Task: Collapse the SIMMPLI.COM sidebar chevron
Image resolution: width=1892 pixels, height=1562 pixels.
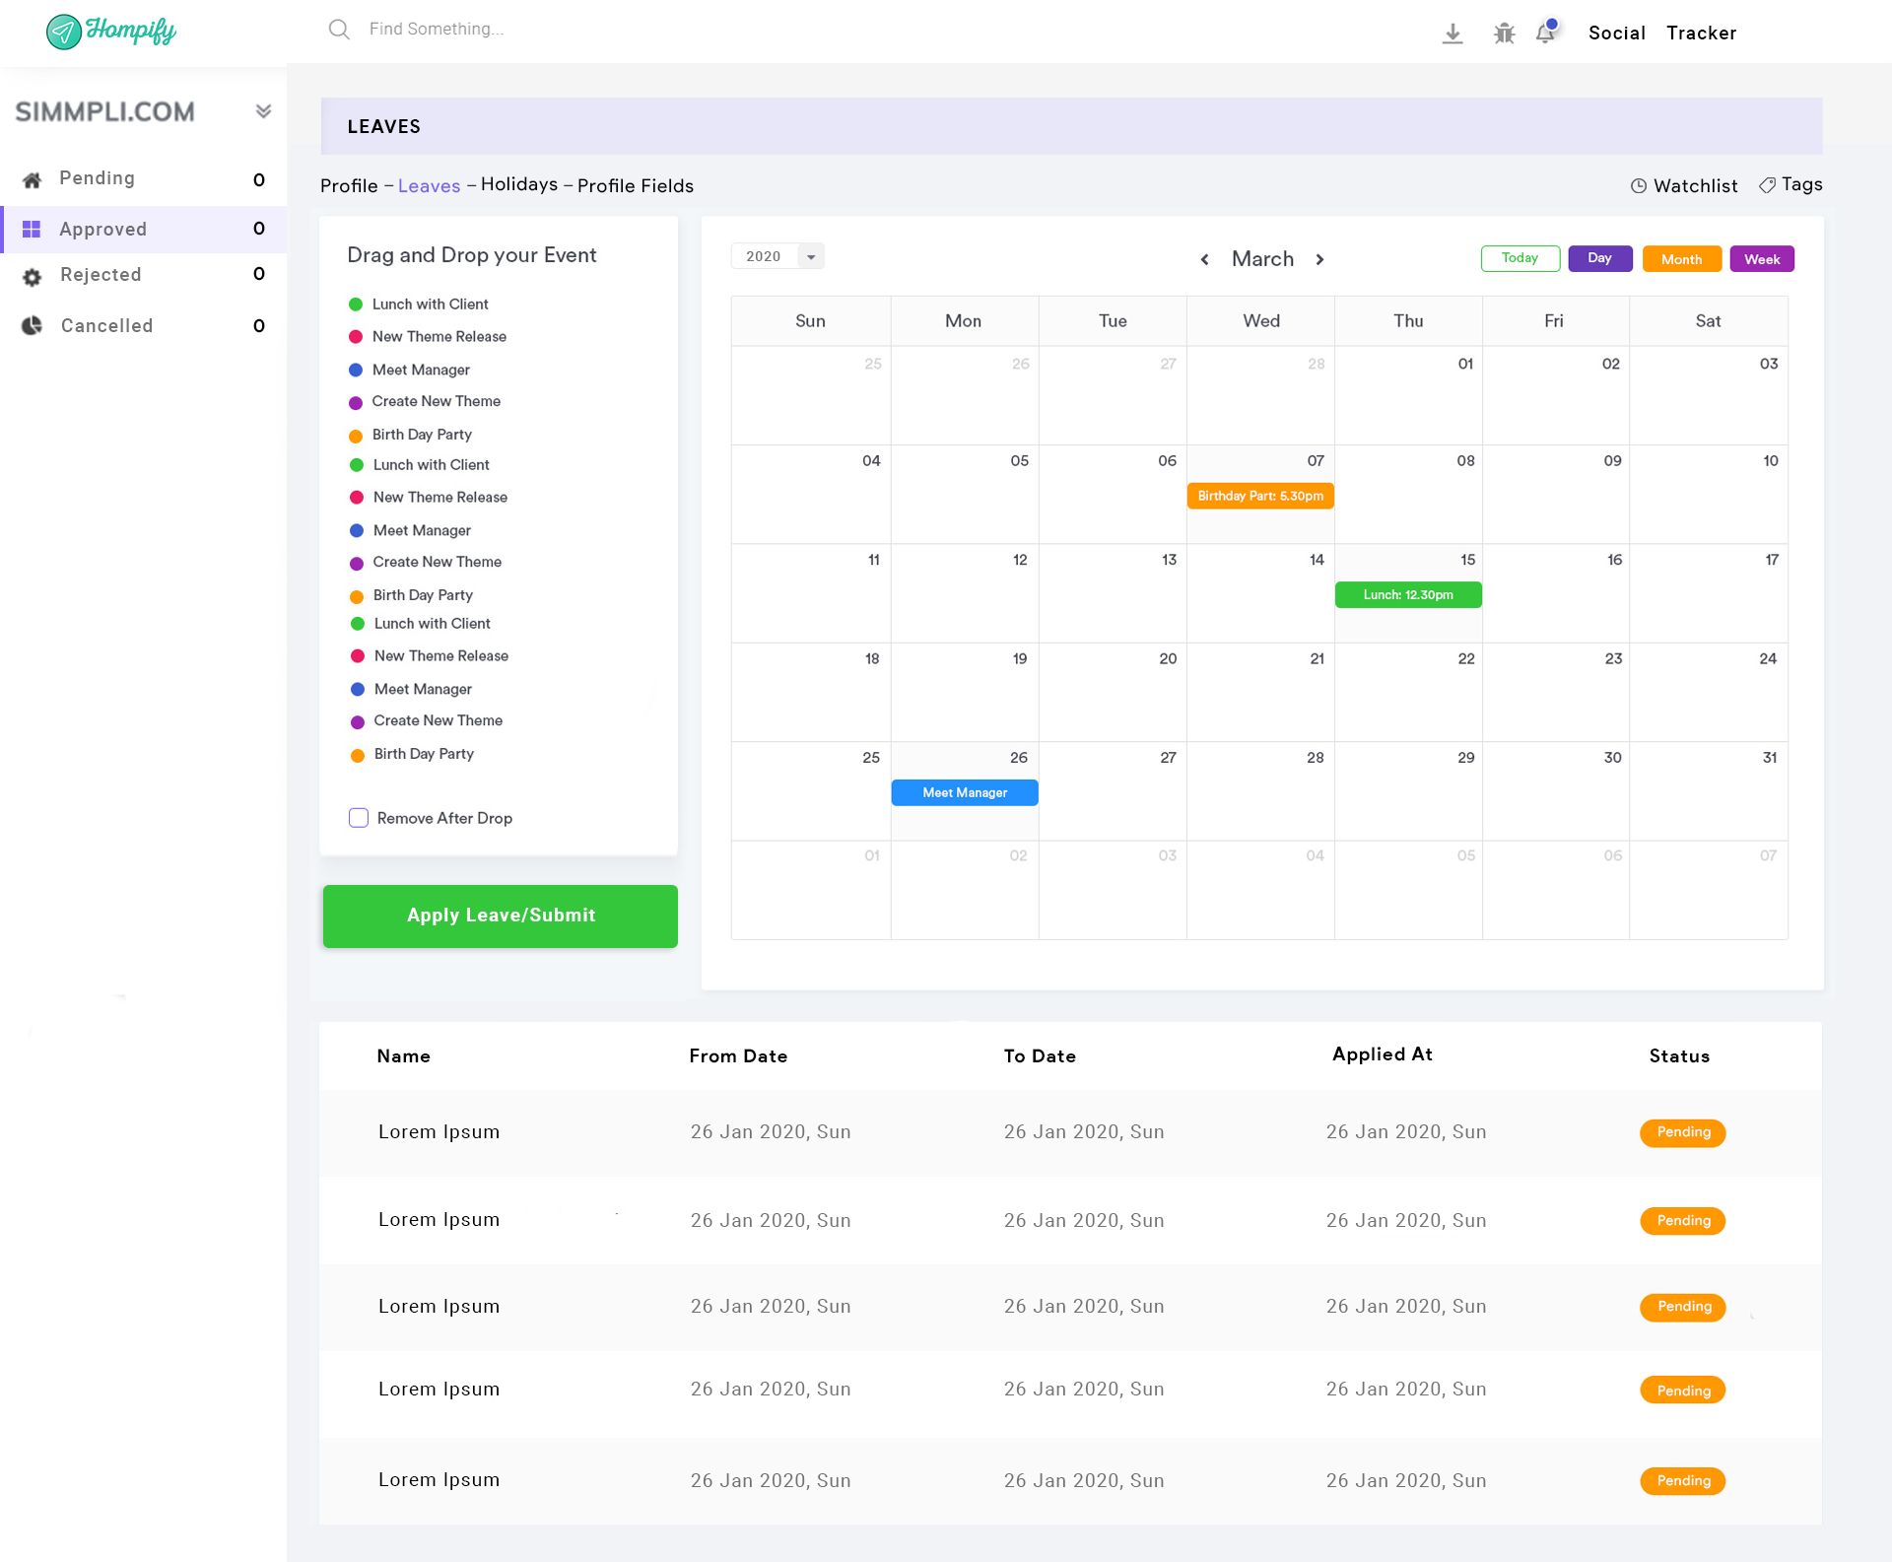Action: click(x=263, y=111)
